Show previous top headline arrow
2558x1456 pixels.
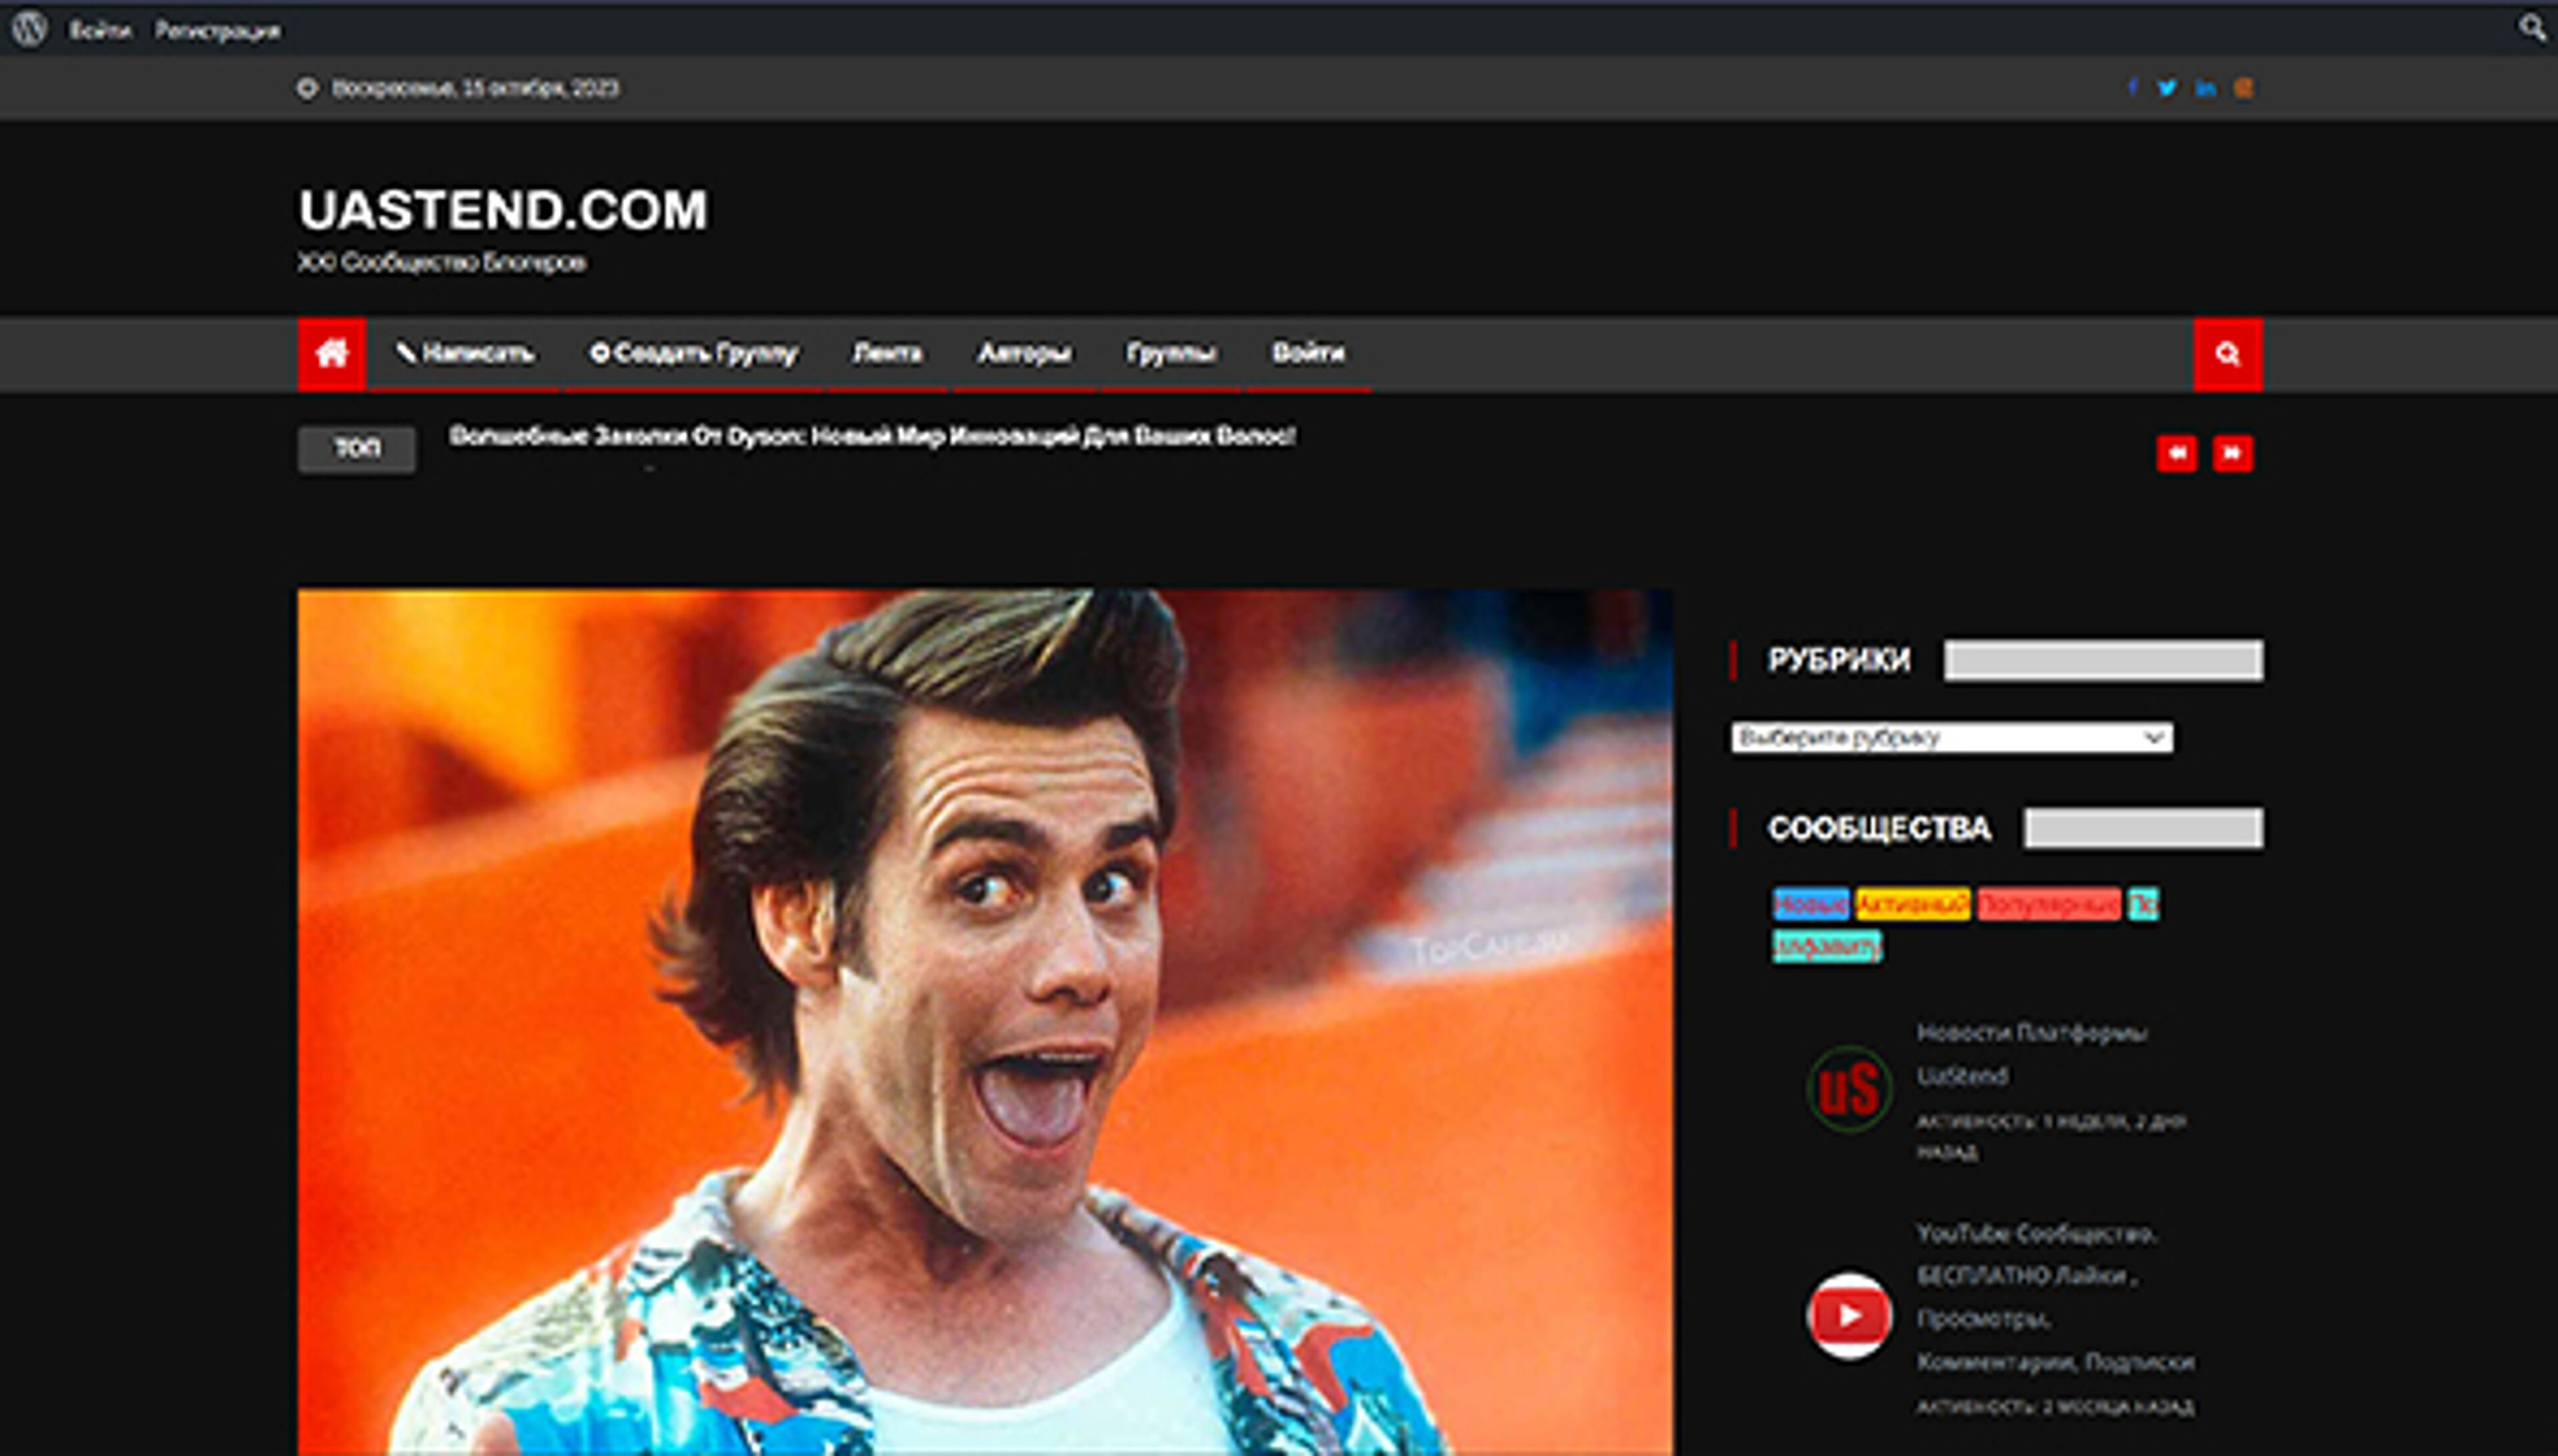(x=2176, y=453)
